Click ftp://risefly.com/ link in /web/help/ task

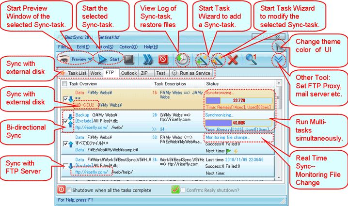[89, 172]
